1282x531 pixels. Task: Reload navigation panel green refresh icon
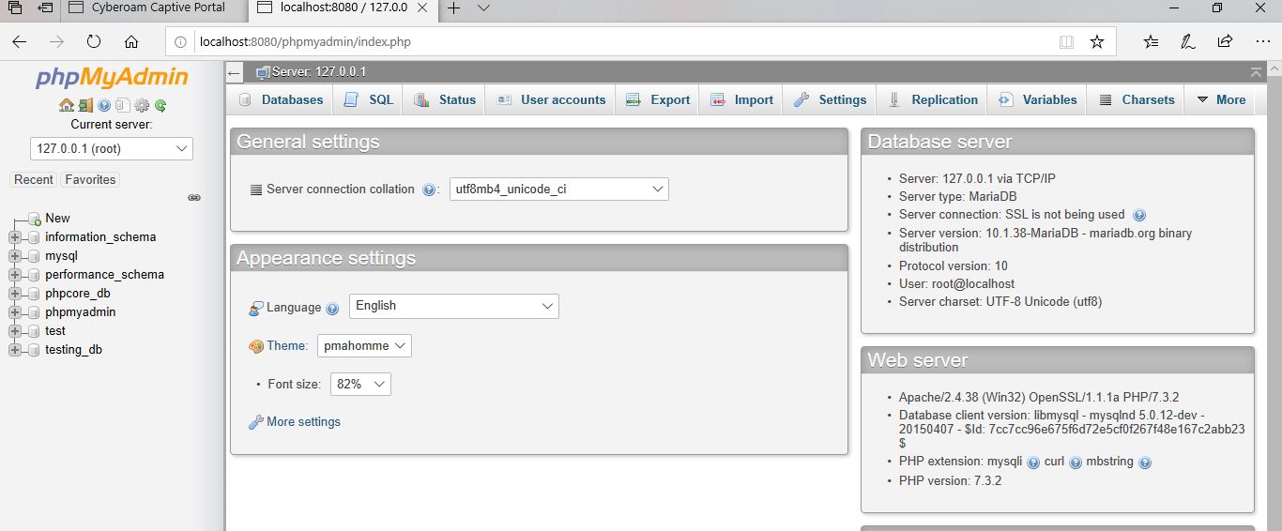160,106
